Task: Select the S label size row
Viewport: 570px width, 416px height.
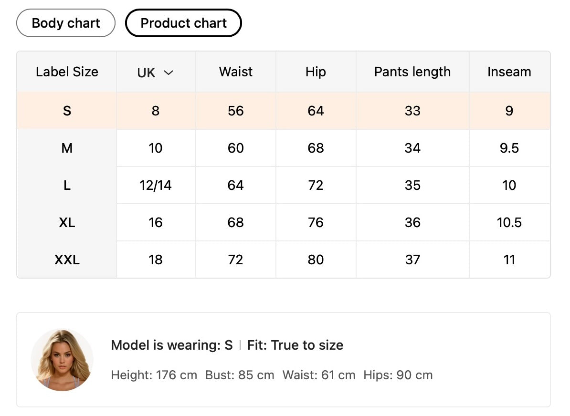Action: click(67, 111)
